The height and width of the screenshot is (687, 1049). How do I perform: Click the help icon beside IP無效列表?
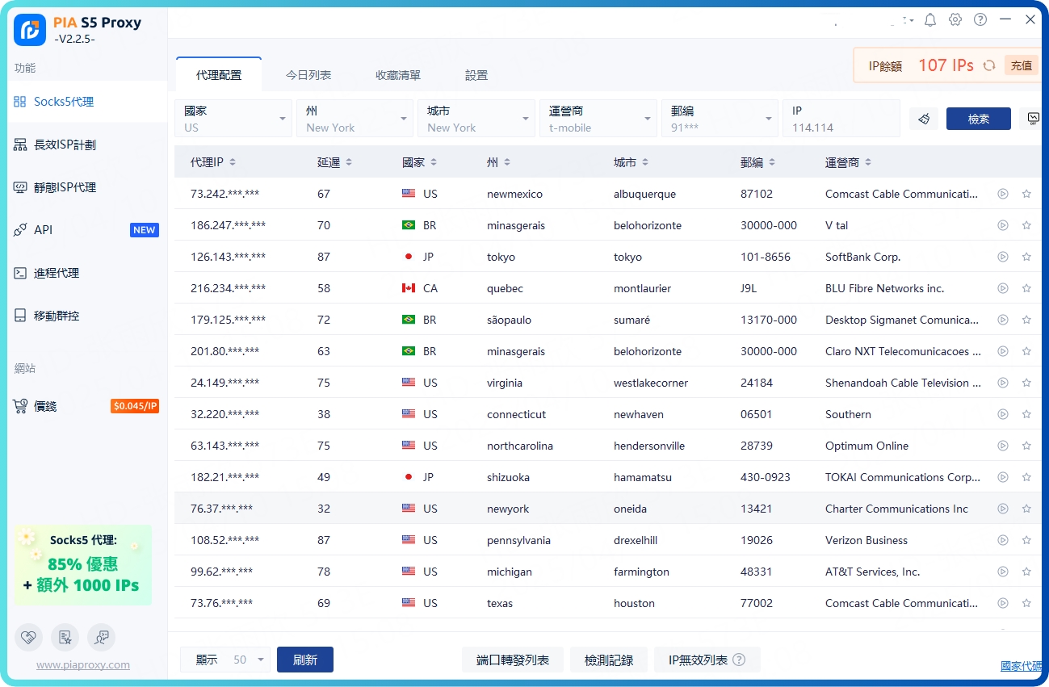738,660
